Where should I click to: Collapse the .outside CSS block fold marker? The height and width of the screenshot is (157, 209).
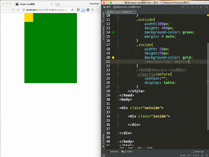point(118,20)
